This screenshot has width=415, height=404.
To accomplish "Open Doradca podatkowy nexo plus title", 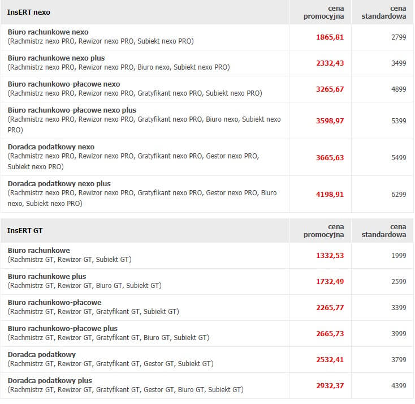I will point(59,183).
